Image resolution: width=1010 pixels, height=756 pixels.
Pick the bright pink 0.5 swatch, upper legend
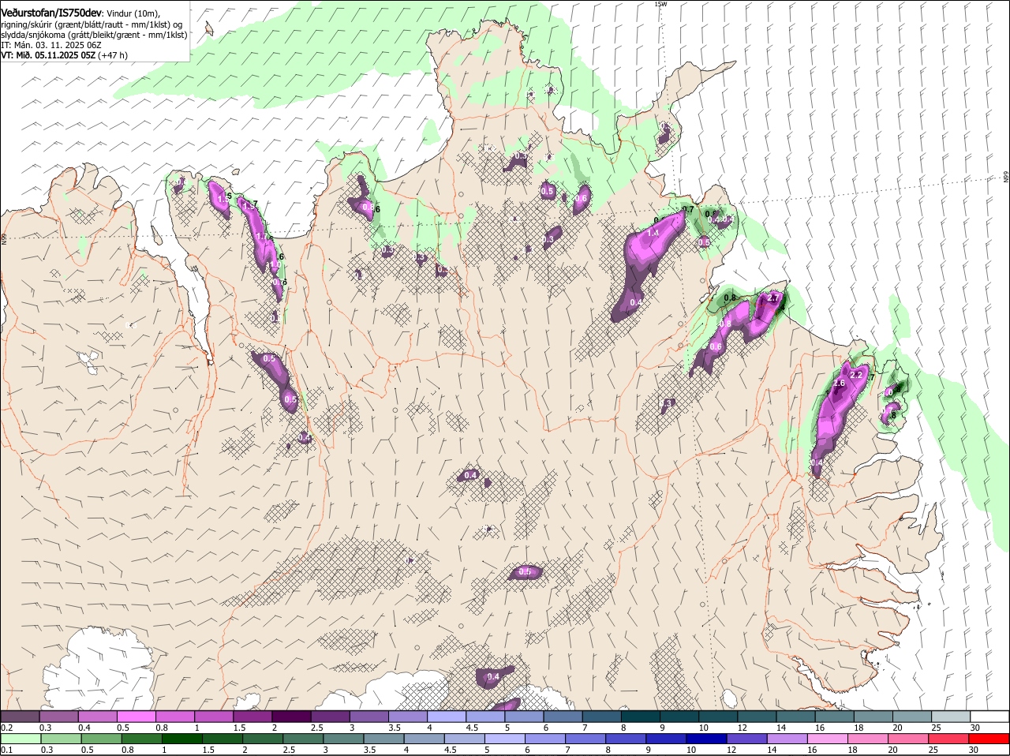tap(137, 716)
